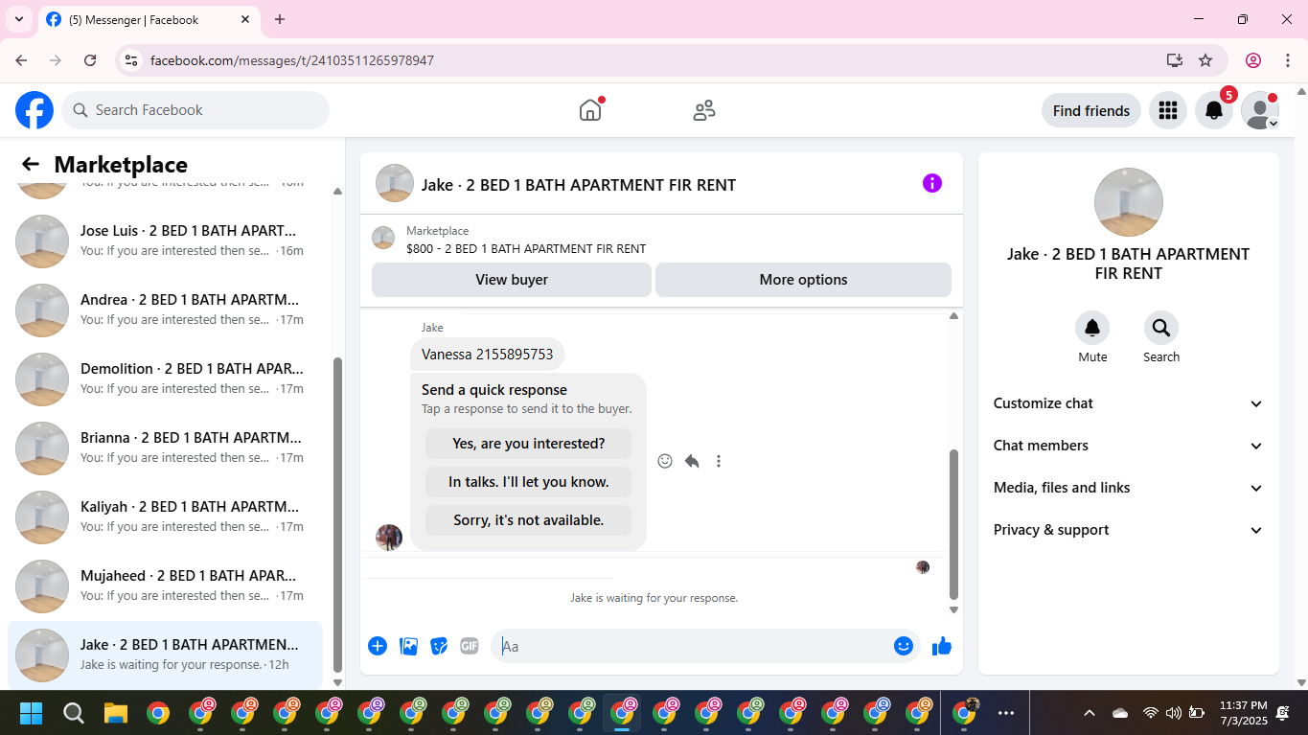The image size is (1308, 735).
Task: Open the $800 Marketplace listing link
Action: [x=526, y=248]
